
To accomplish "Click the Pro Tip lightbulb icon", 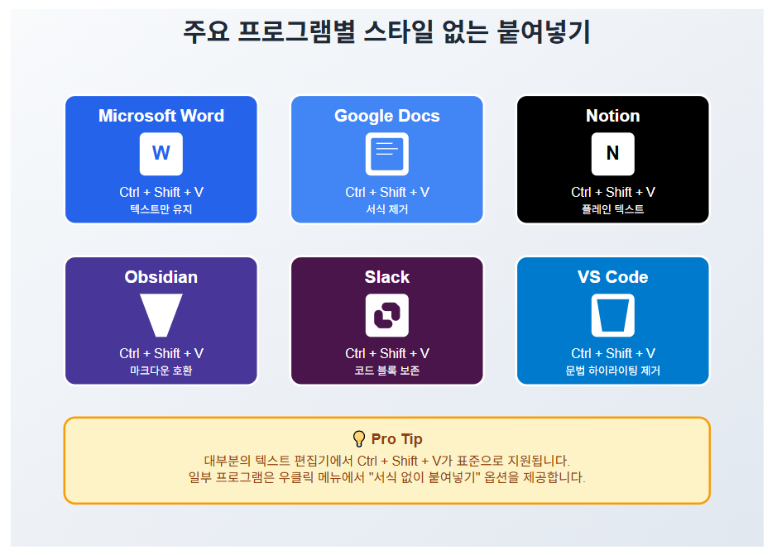I will click(359, 439).
